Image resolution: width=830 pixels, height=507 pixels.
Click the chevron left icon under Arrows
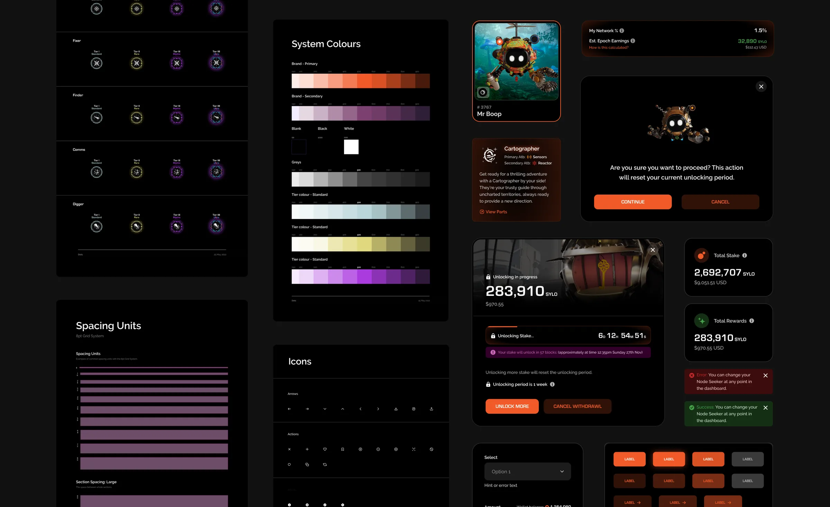360,409
